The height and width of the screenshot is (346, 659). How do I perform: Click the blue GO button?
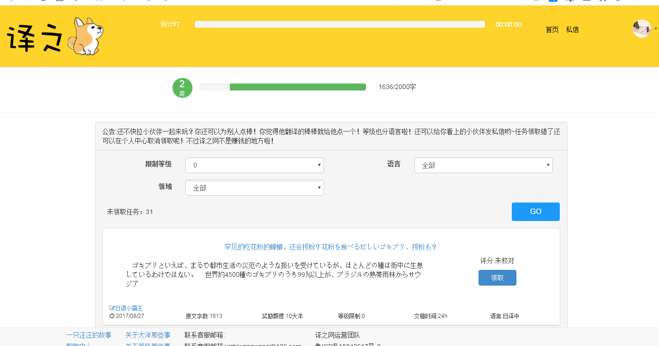point(536,212)
